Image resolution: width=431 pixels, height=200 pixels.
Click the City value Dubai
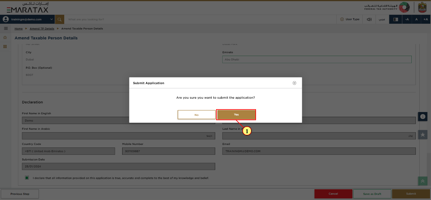[x=30, y=59]
